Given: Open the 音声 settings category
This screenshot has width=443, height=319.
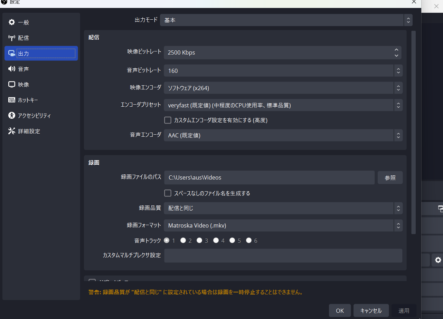Looking at the screenshot, I should pyautogui.click(x=41, y=69).
